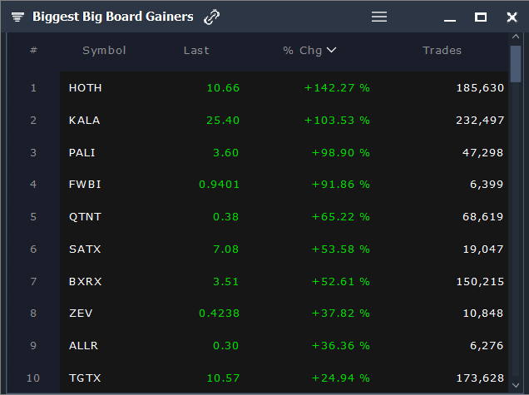Toggle sort arrow beside % Chg

pyautogui.click(x=331, y=50)
